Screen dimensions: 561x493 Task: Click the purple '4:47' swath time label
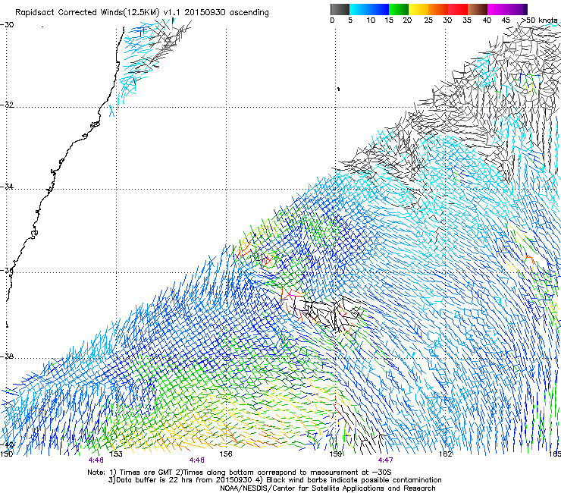pos(385,460)
